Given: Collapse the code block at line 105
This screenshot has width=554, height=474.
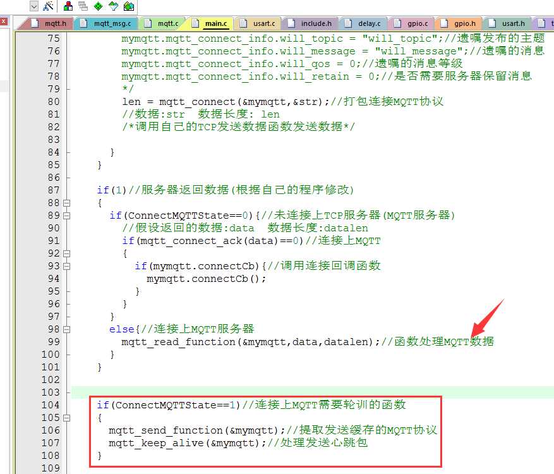Looking at the screenshot, I should [66, 418].
